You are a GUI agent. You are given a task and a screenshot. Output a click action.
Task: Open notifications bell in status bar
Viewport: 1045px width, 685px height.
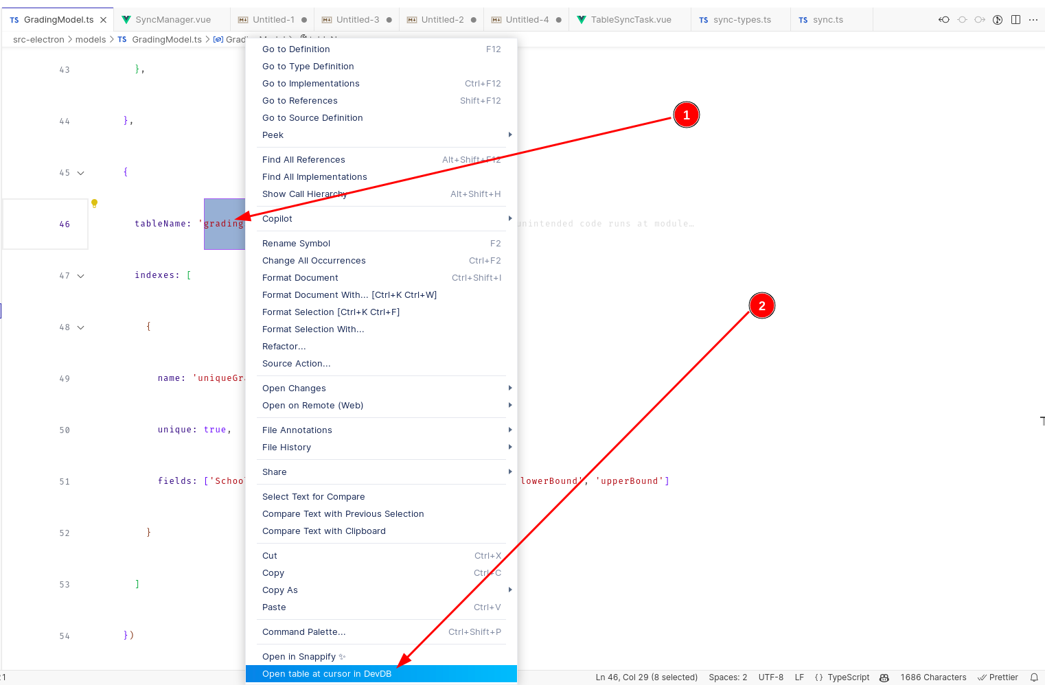1033,677
